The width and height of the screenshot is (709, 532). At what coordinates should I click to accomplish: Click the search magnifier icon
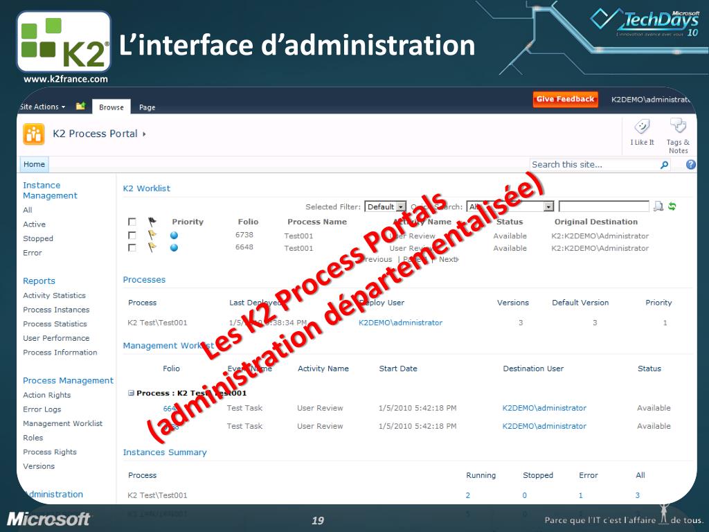[664, 165]
